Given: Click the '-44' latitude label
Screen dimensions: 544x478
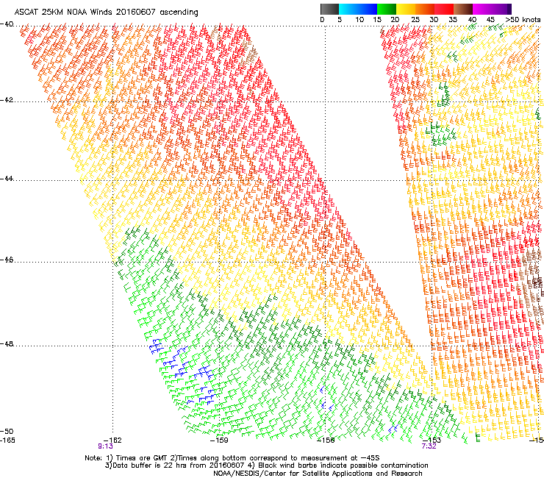Looking at the screenshot, I should point(7,179).
